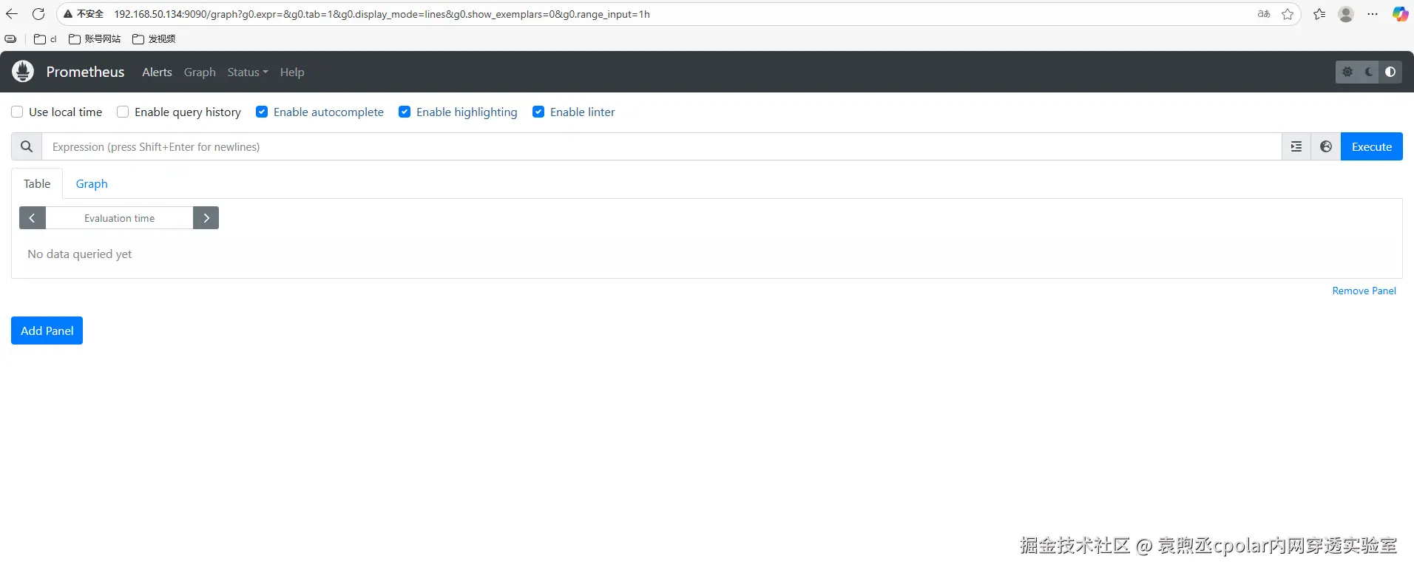Uncheck Enable linter option

[538, 112]
